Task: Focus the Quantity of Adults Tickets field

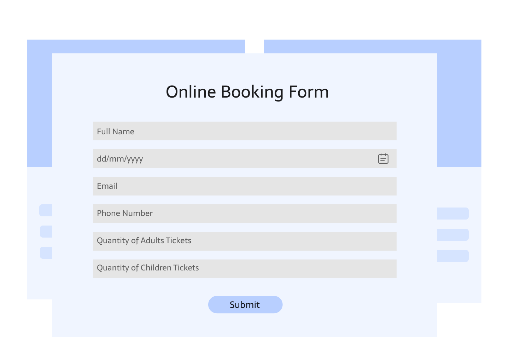Action: pyautogui.click(x=244, y=241)
